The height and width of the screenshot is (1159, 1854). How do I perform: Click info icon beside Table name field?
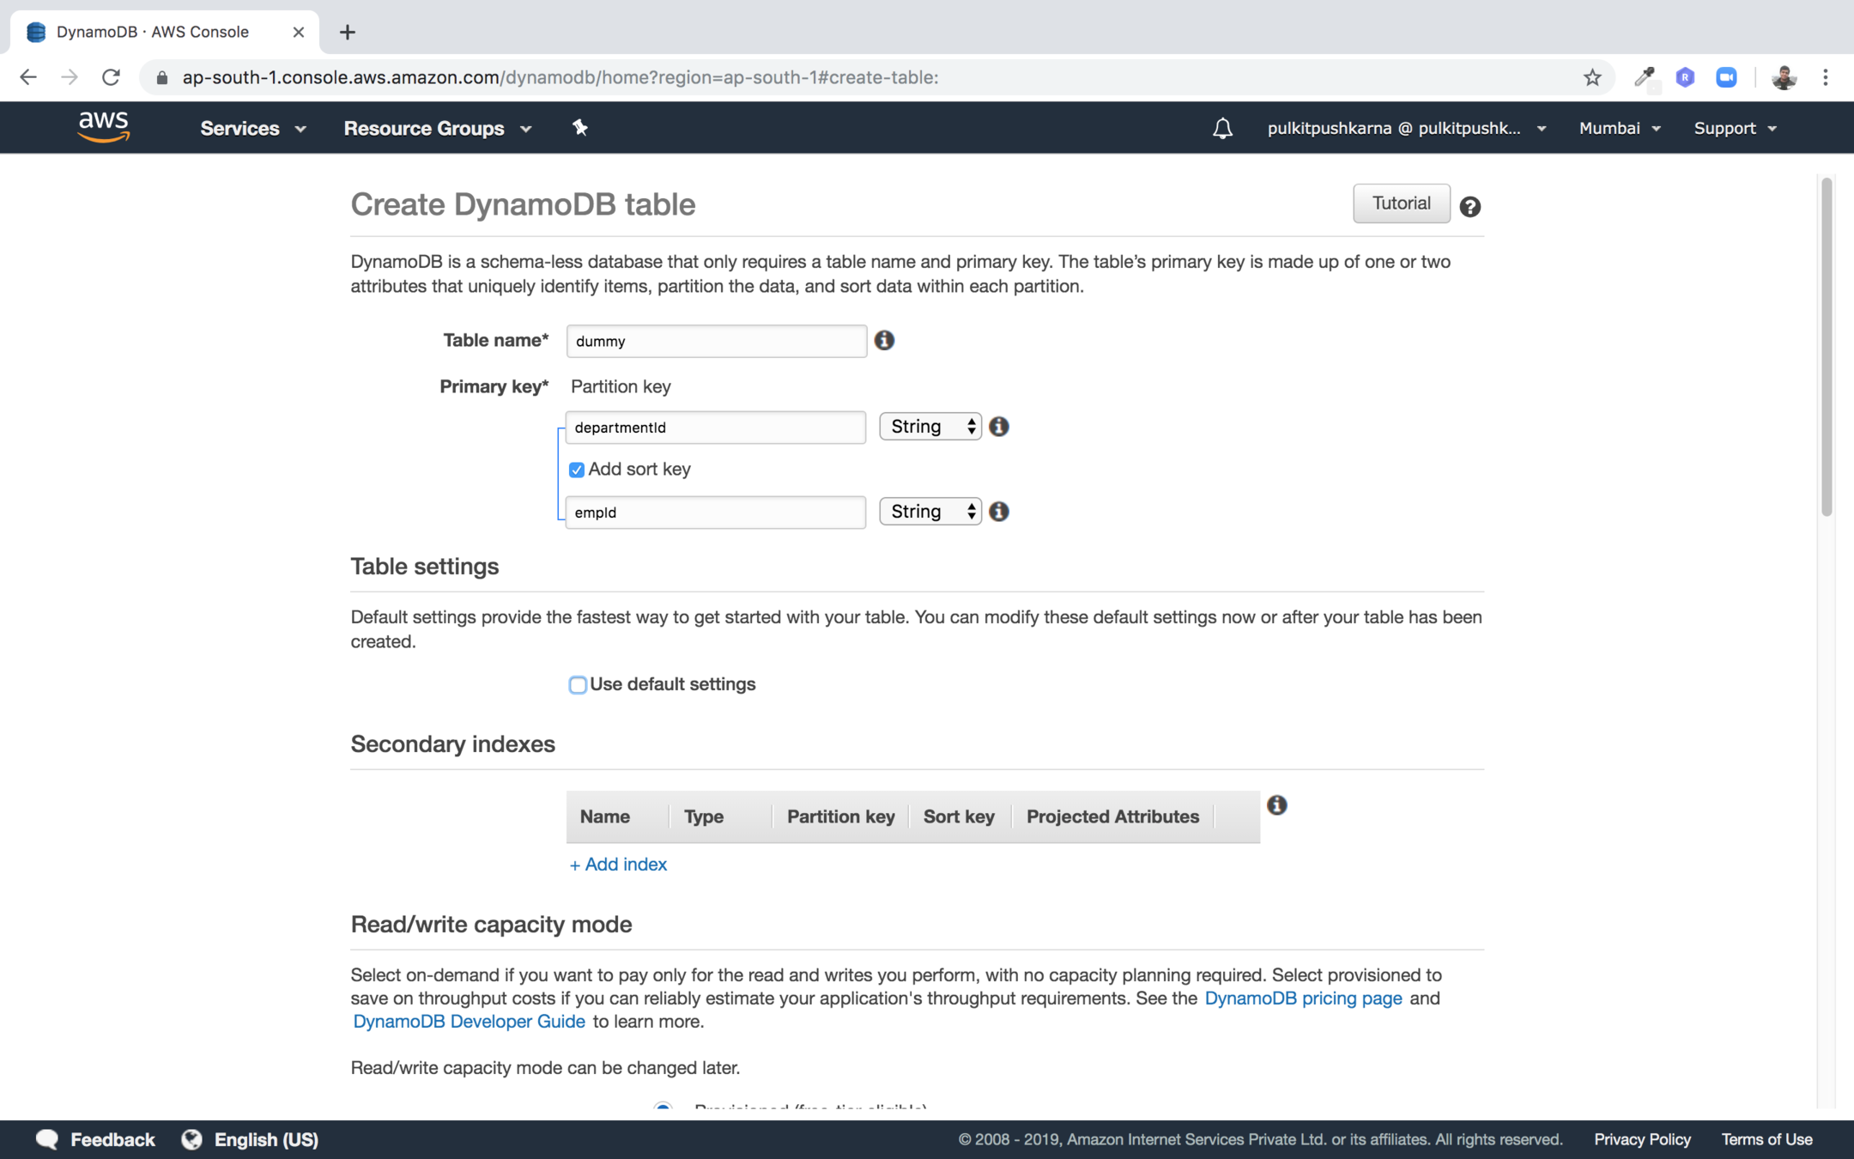pos(884,340)
